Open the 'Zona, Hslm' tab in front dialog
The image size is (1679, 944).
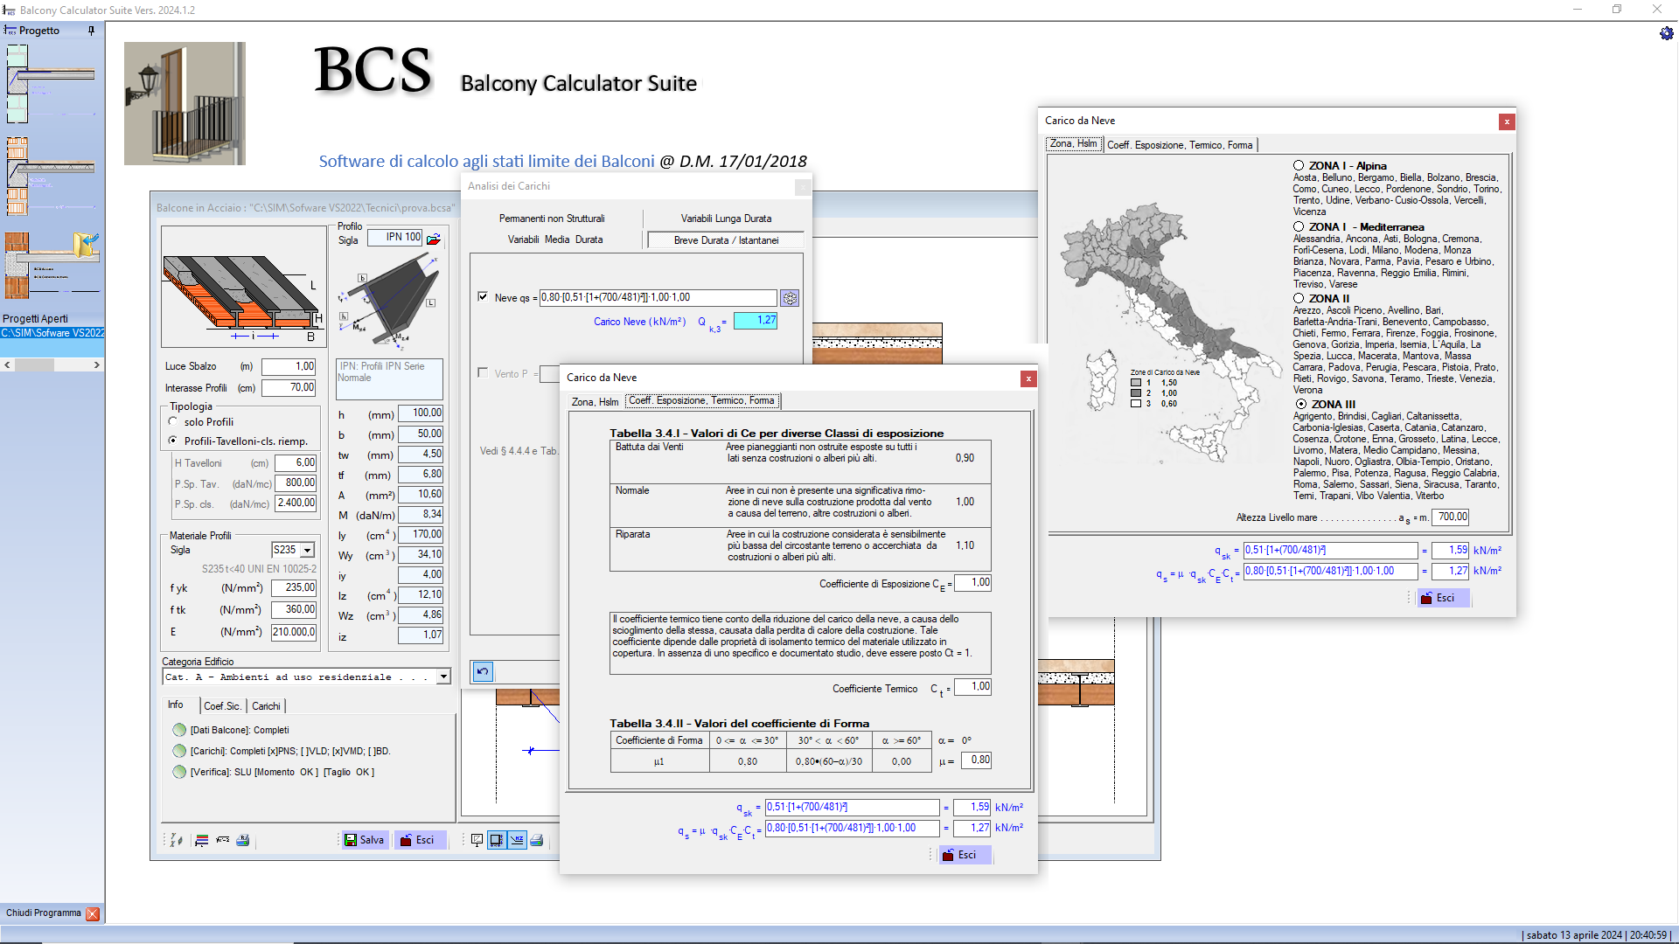(x=595, y=402)
